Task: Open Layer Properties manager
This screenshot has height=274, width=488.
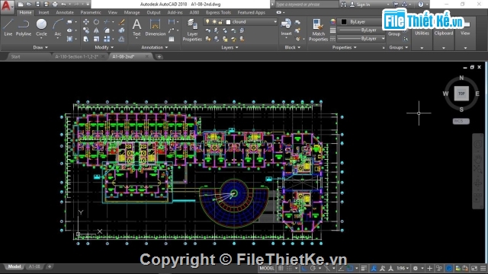Action: pos(192,30)
